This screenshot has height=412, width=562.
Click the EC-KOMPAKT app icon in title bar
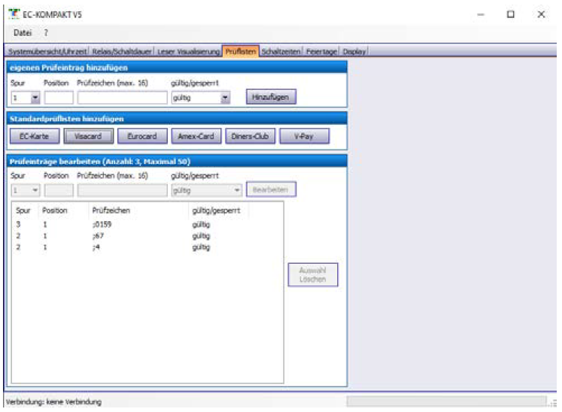tap(14, 14)
